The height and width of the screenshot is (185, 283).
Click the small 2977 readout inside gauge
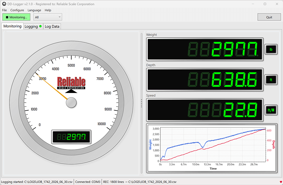(71, 137)
